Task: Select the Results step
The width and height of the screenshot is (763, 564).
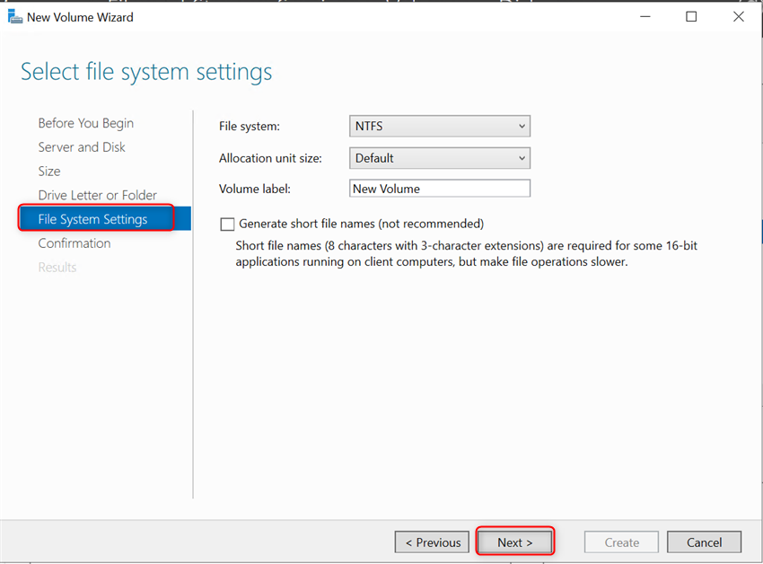Action: 57,267
